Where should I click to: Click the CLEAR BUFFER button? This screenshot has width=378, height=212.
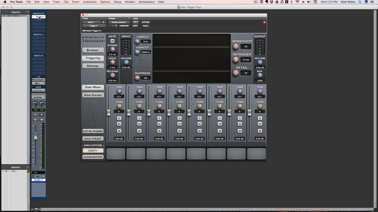93,157
